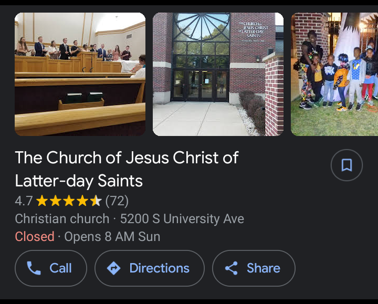Viewport: 378px width, 304px height.
Task: Click the Christian church category label
Action: click(x=62, y=219)
